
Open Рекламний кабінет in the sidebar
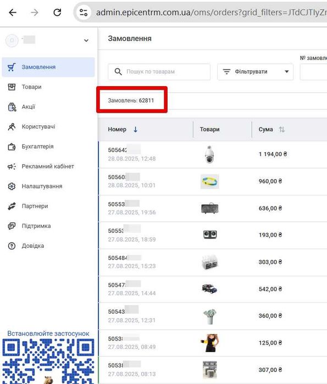(48, 166)
